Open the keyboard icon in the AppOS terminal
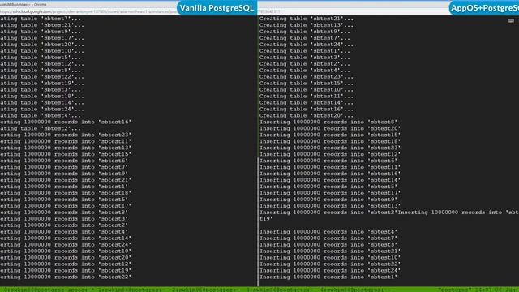The width and height of the screenshot is (519, 292). tap(511, 20)
